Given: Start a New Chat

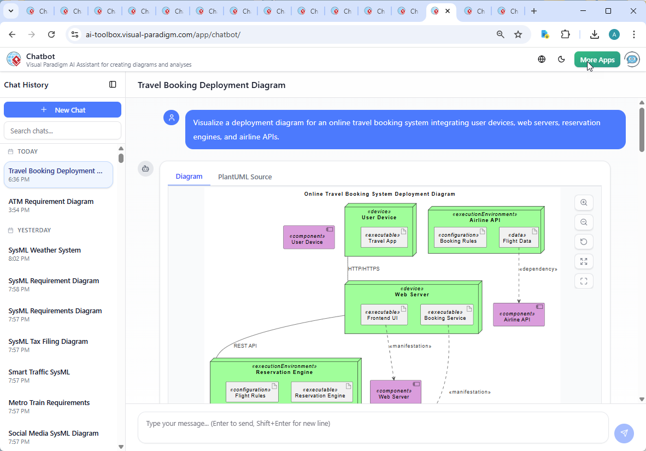Looking at the screenshot, I should pyautogui.click(x=62, y=110).
